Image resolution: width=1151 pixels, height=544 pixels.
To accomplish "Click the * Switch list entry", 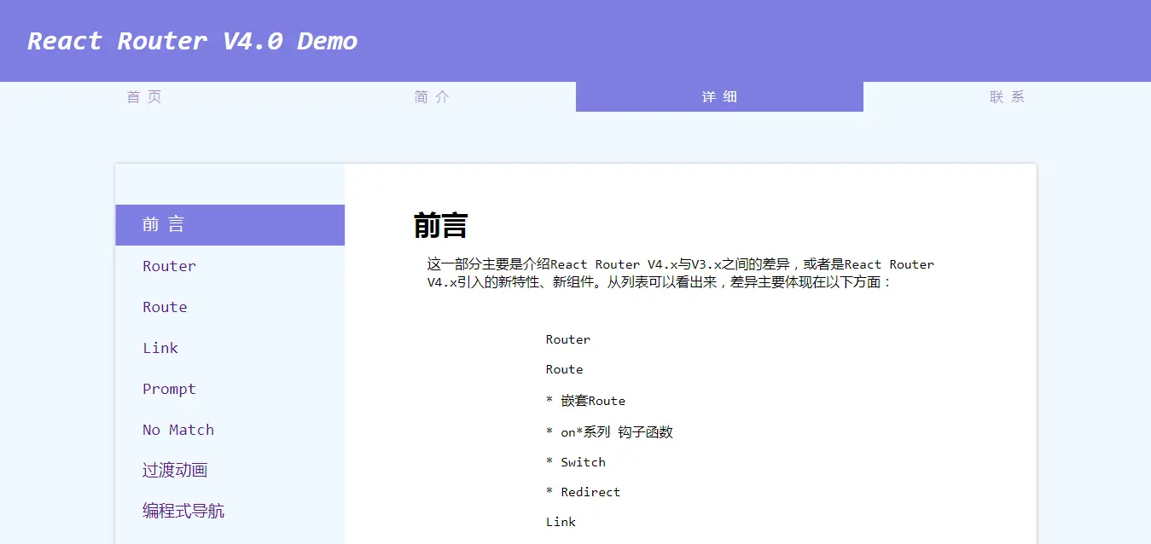I will [576, 462].
